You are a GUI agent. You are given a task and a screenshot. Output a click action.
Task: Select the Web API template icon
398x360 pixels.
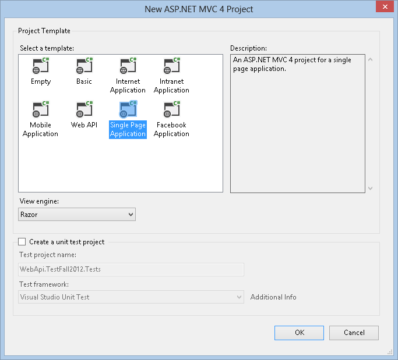[84, 109]
